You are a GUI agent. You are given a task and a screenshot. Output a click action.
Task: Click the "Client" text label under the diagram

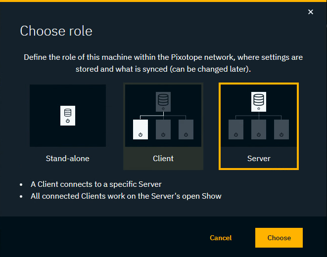point(163,159)
